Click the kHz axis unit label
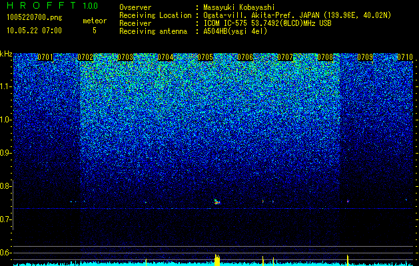Image resolution: width=419 pixels, height=266 pixels. pos(6,54)
